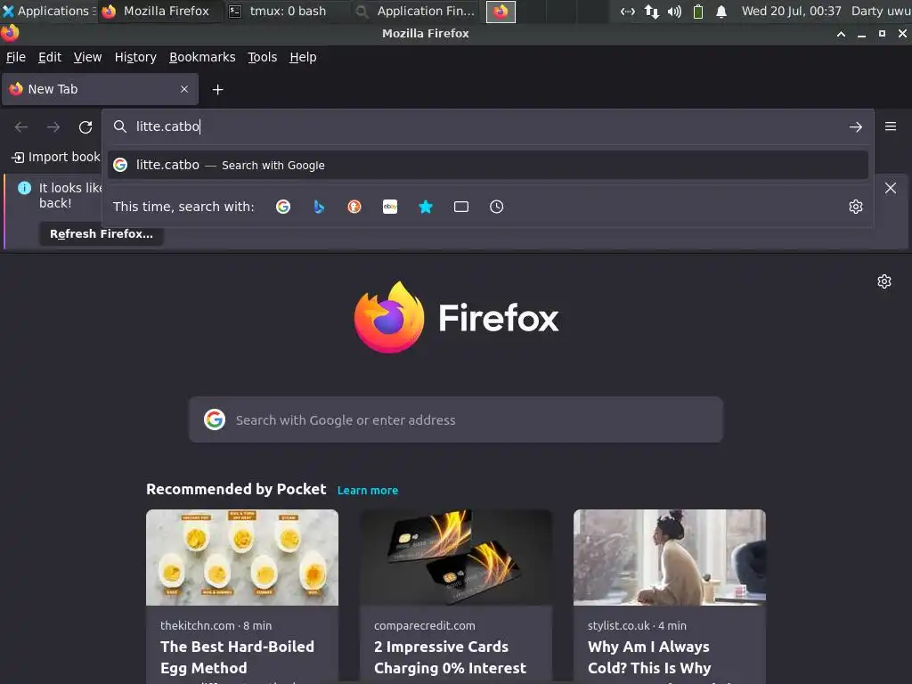Click Import bookmarks toolbar button

click(x=56, y=157)
